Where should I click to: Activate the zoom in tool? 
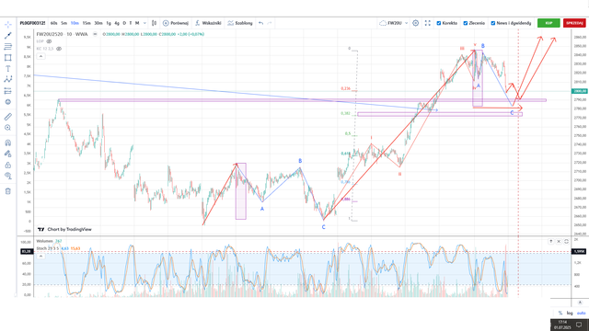8,128
